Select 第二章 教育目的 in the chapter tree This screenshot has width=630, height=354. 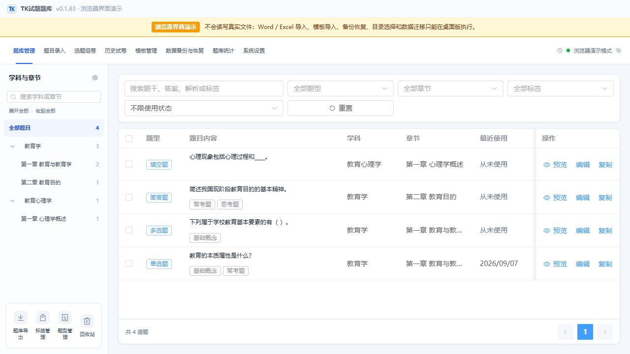point(54,182)
